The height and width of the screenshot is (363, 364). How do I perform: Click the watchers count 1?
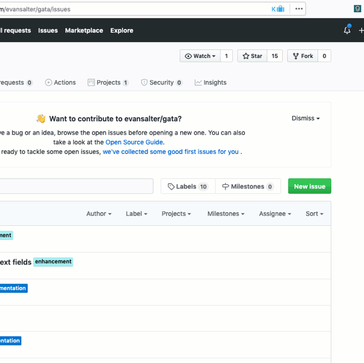[x=226, y=56]
